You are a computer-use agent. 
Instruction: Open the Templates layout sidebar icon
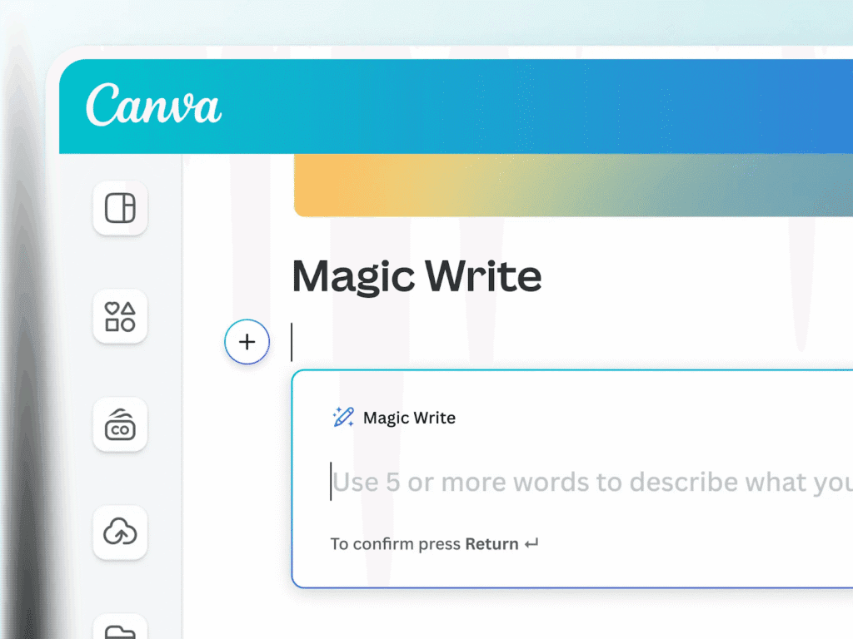tap(120, 208)
